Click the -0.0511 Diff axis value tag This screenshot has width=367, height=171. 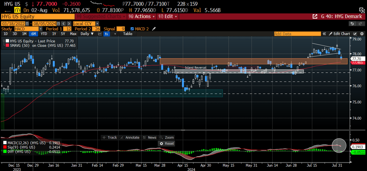(358, 153)
